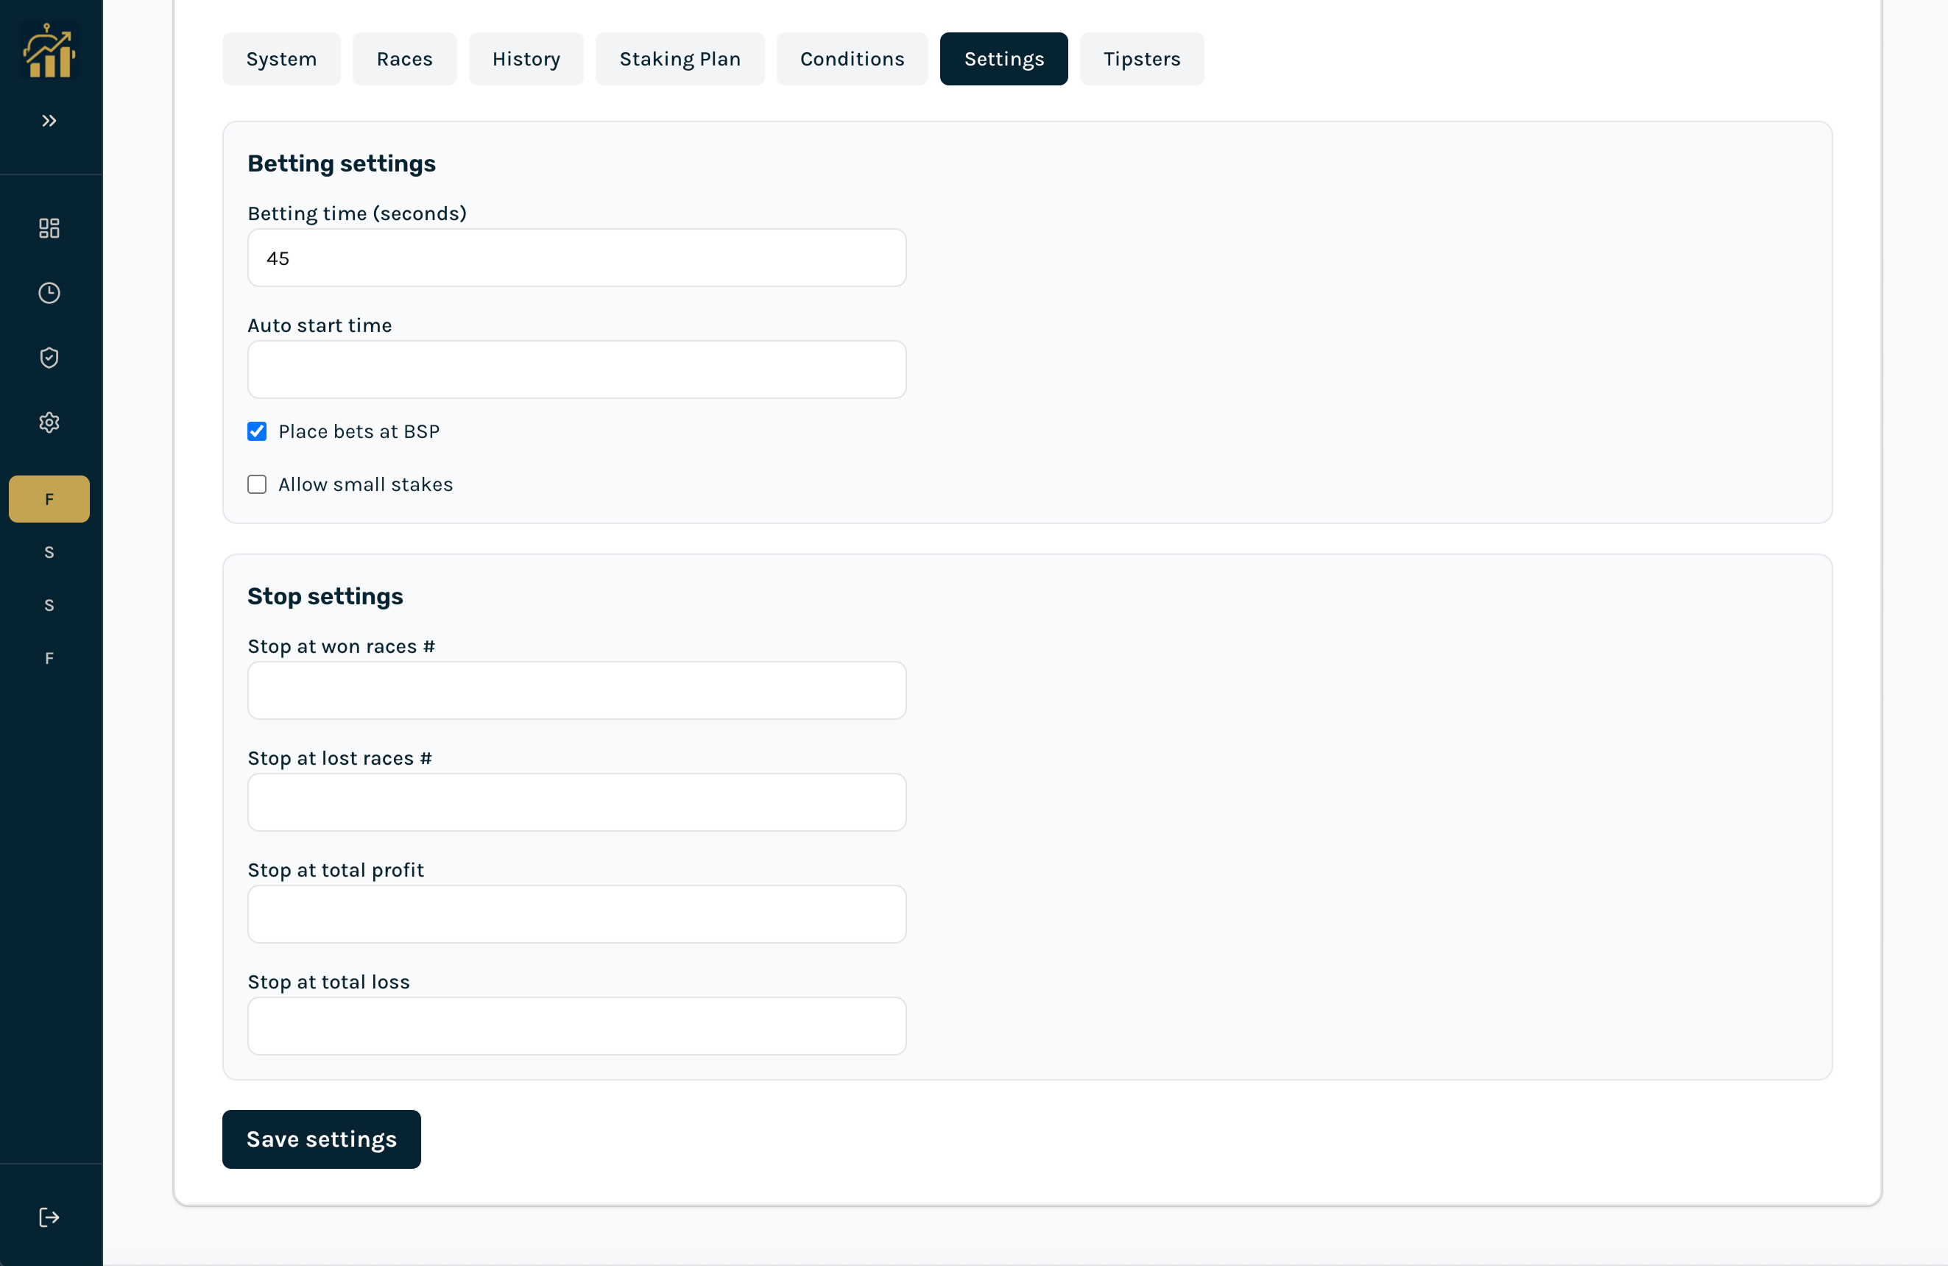This screenshot has height=1266, width=1948.
Task: Expand the sidebar with double chevron
Action: (49, 121)
